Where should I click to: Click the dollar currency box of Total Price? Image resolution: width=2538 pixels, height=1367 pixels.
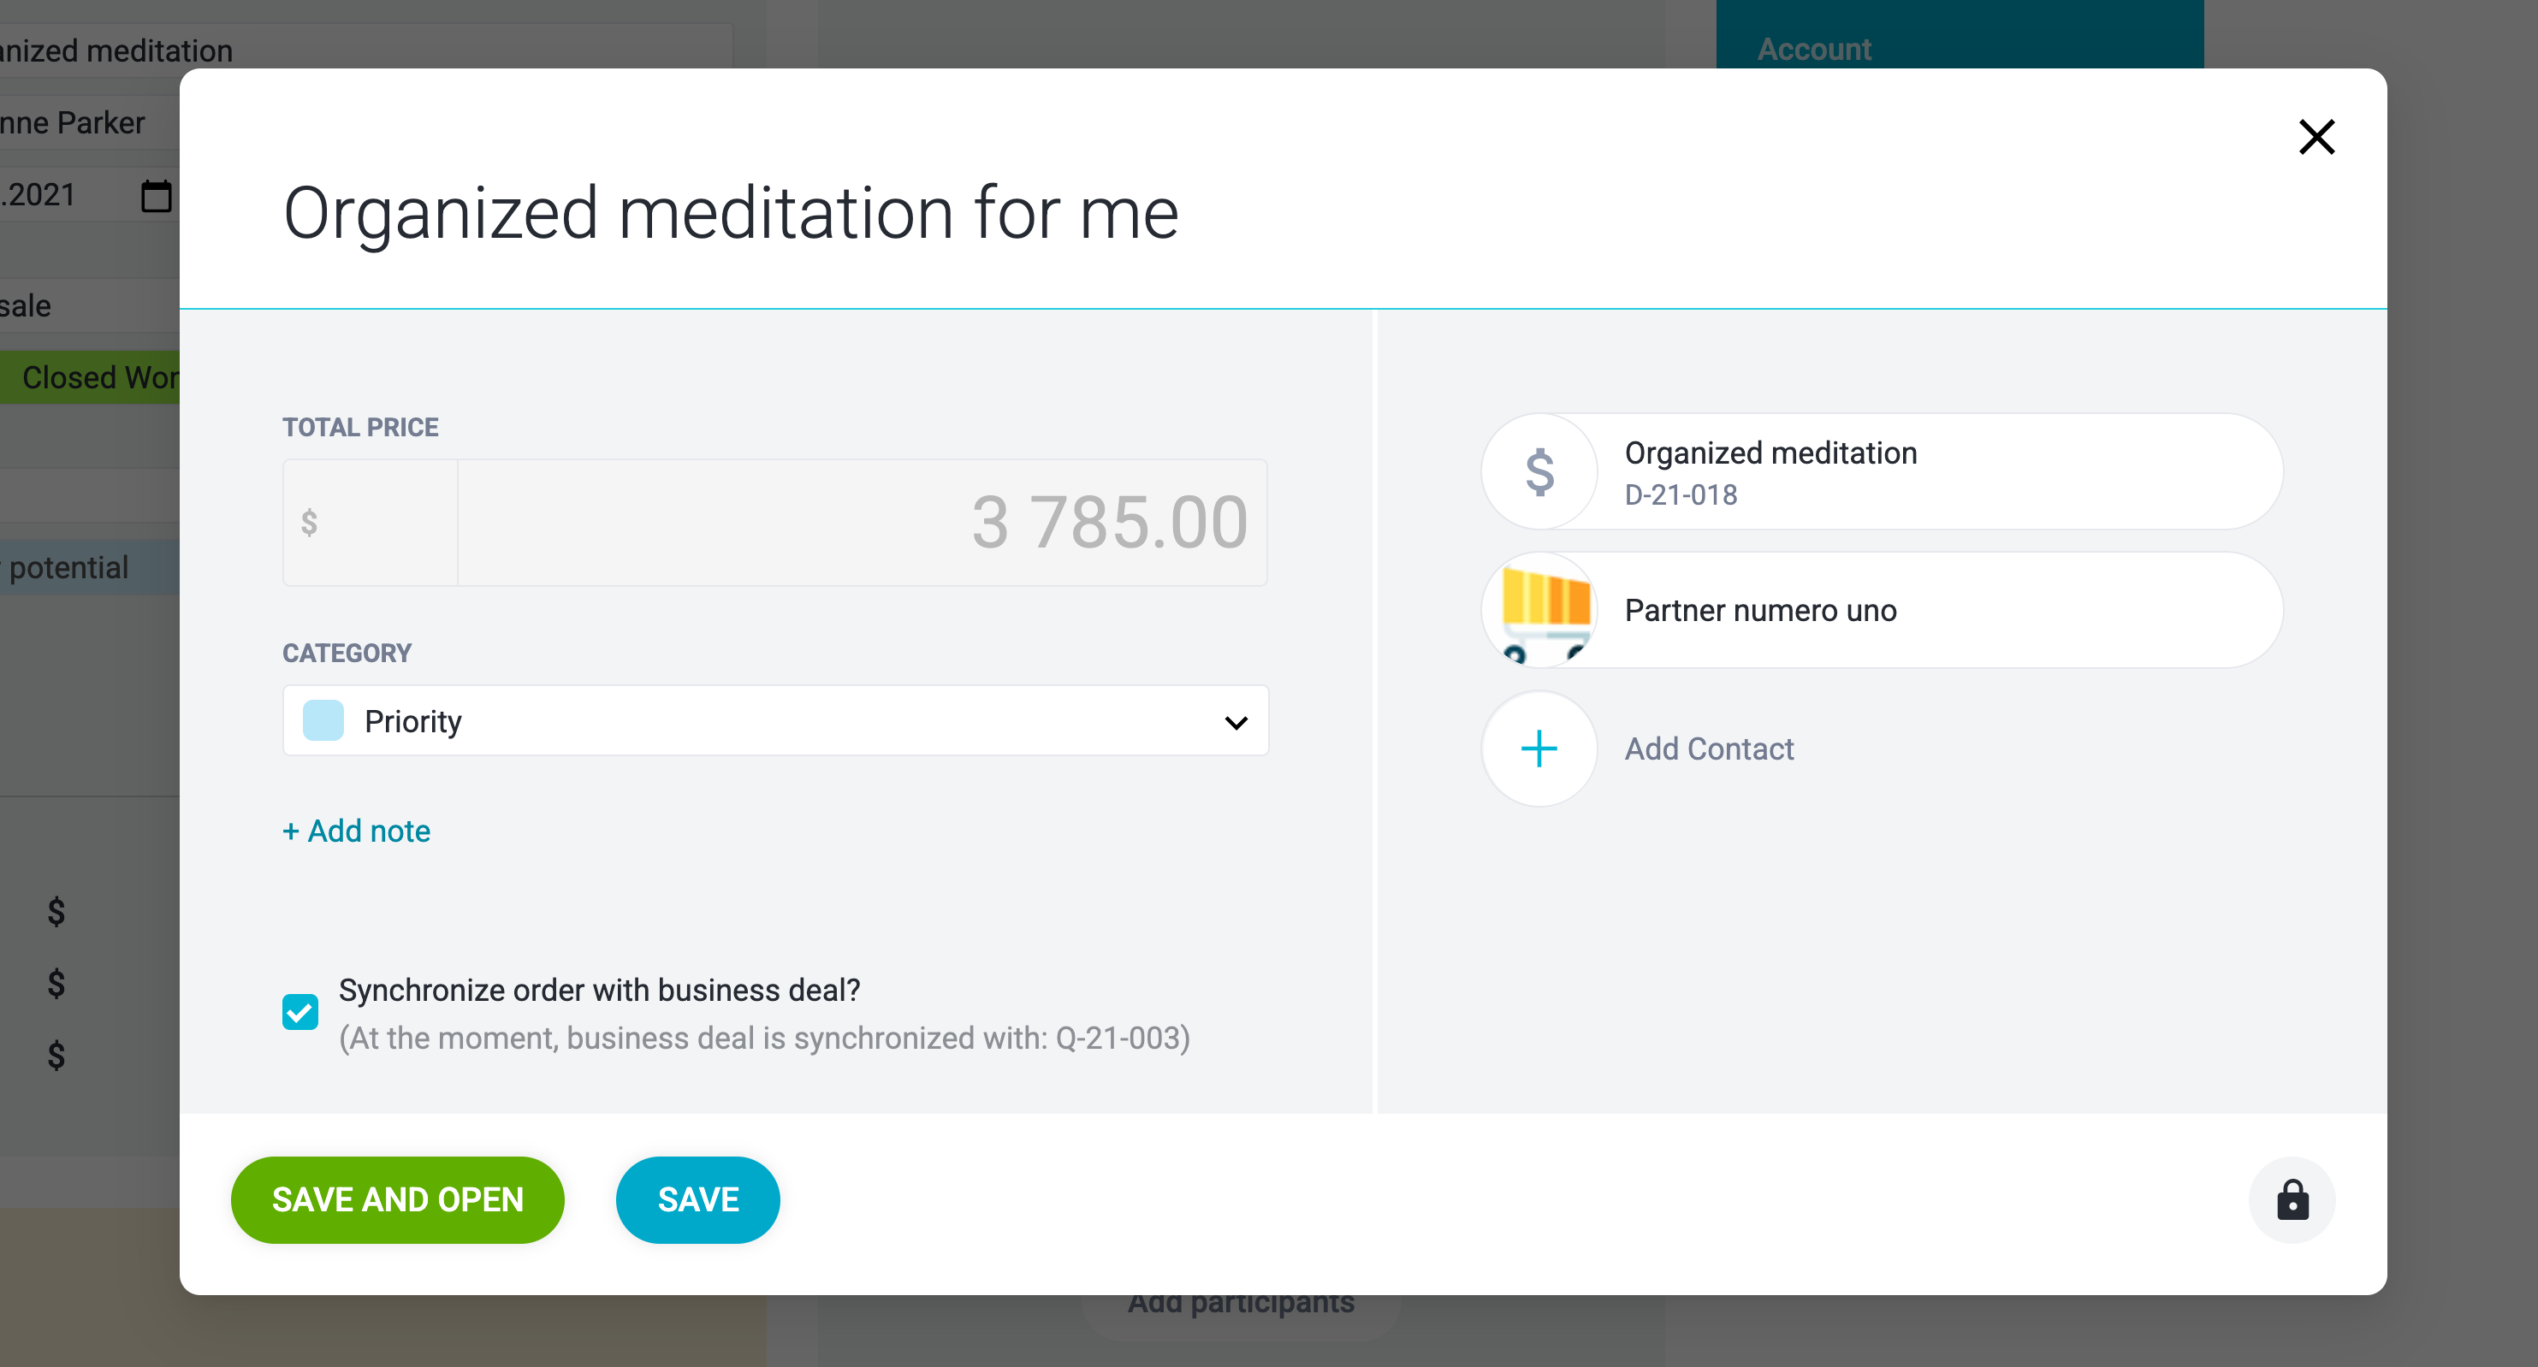371,522
